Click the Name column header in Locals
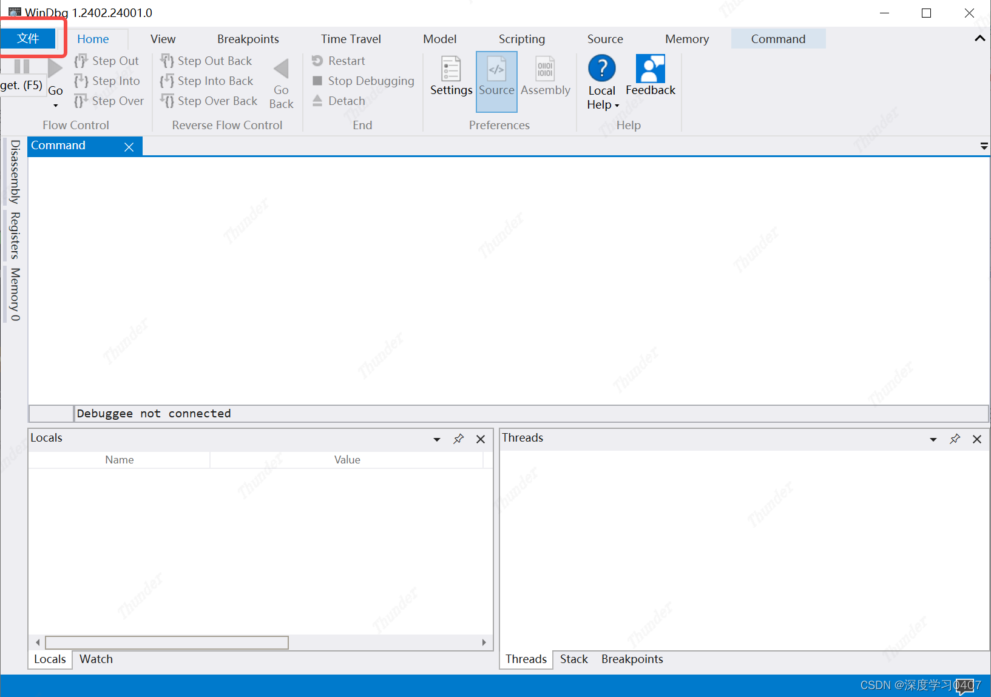 119,460
